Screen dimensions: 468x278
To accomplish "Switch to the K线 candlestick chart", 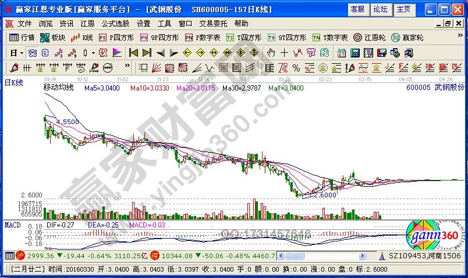I will 82,37.
